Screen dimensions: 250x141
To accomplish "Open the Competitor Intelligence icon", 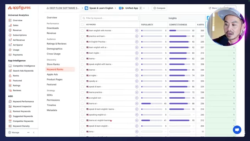I will (10, 66).
